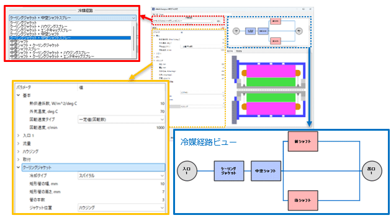Viewport: 391px width, 223px height.
Task: Click the button beside main window combo box
Action: (218, 21)
